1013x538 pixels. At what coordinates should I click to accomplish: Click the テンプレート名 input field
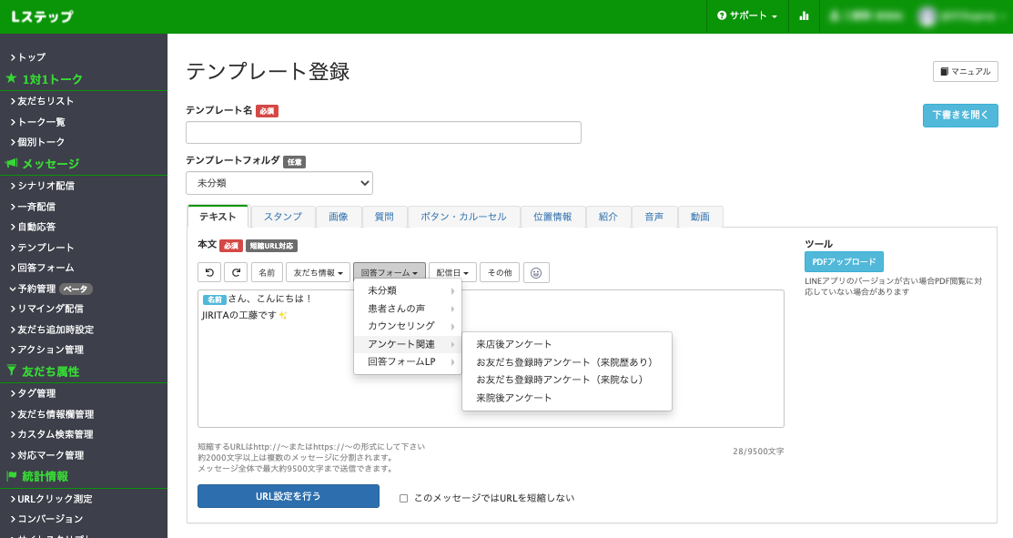(383, 132)
